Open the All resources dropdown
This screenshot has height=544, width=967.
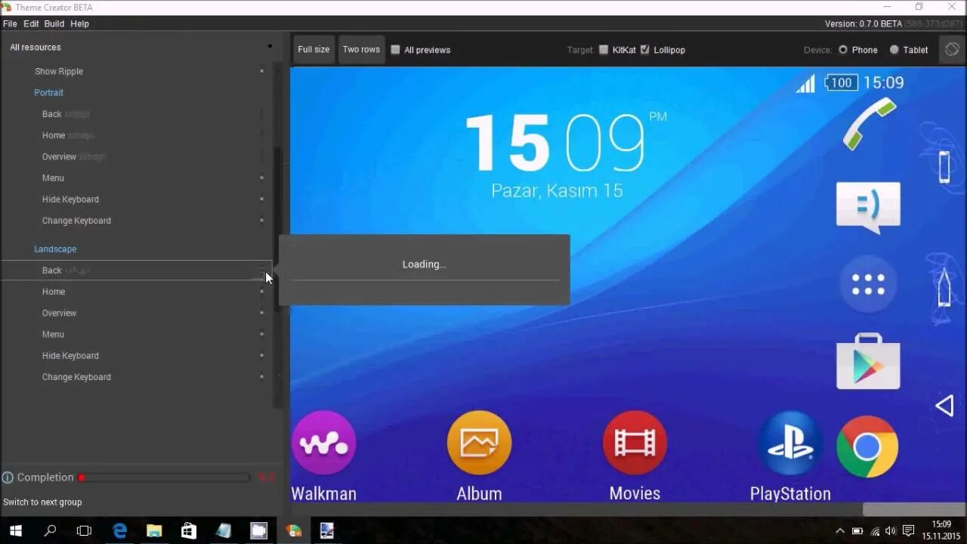[270, 46]
